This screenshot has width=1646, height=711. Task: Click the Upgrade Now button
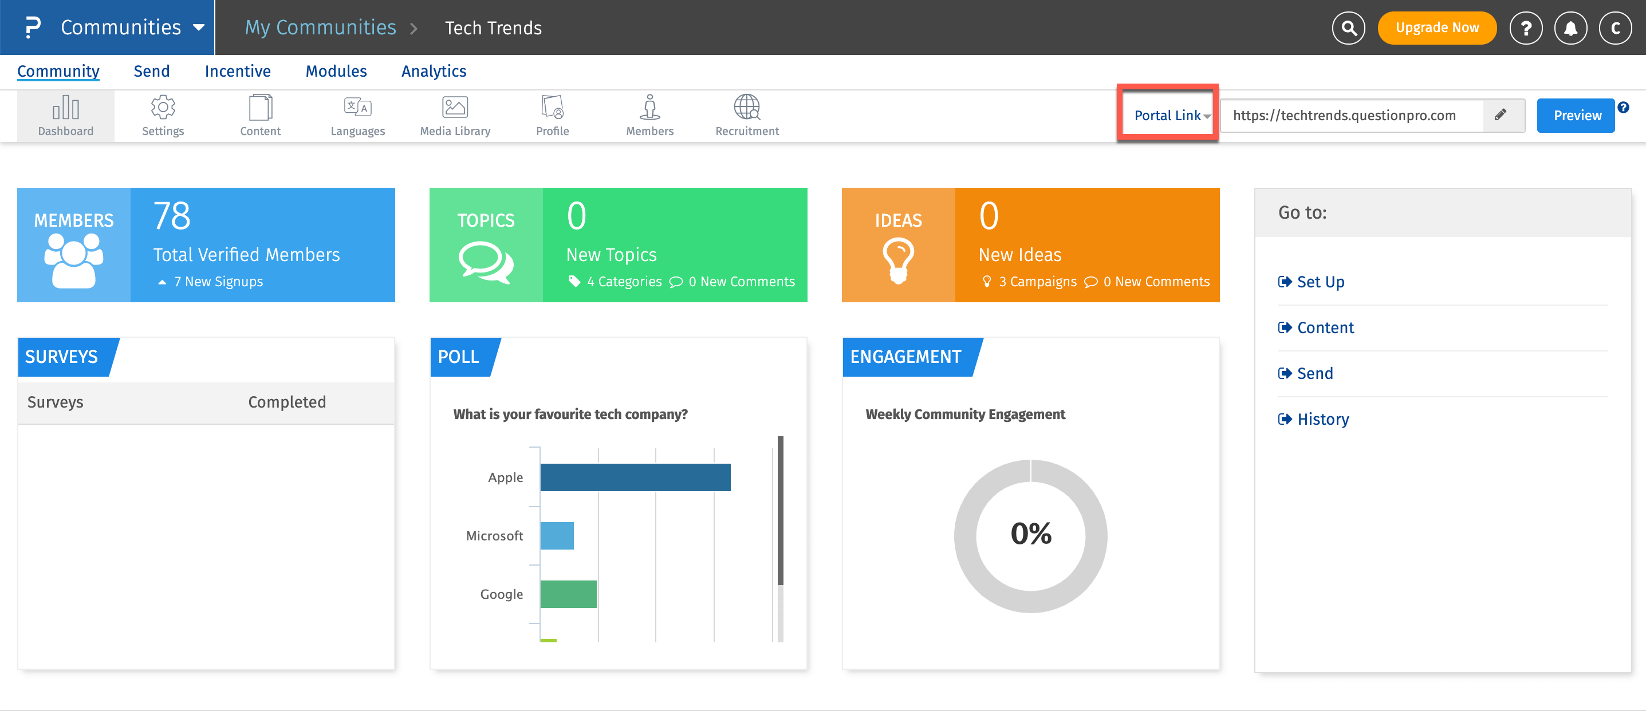click(1436, 27)
